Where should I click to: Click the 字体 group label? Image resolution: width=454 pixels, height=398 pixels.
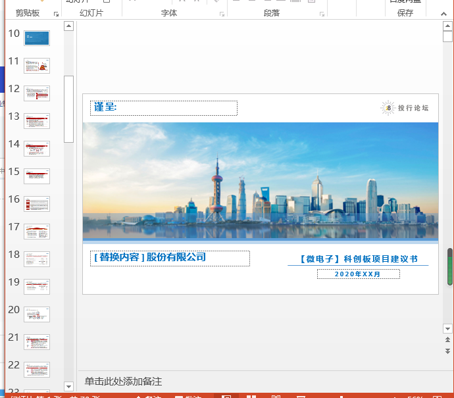pos(169,13)
